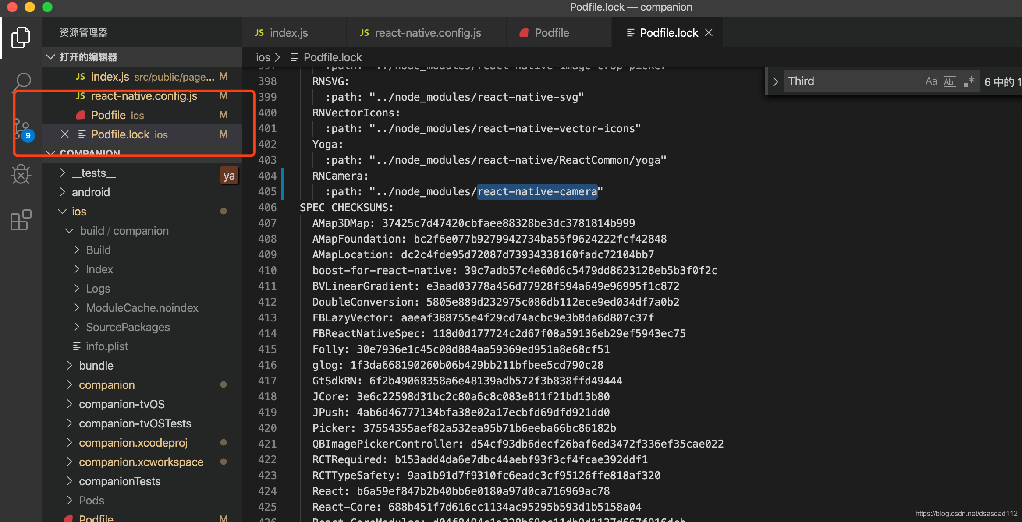This screenshot has width=1022, height=522.
Task: Toggle regular expression search option
Action: [x=969, y=81]
